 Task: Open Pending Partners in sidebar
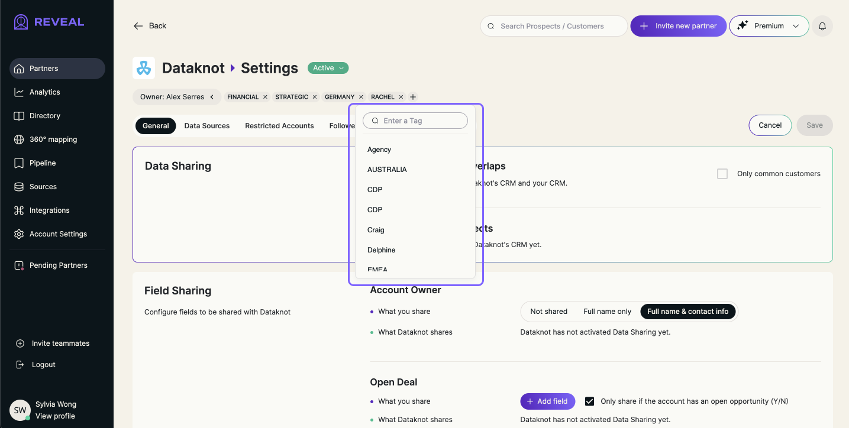point(57,265)
